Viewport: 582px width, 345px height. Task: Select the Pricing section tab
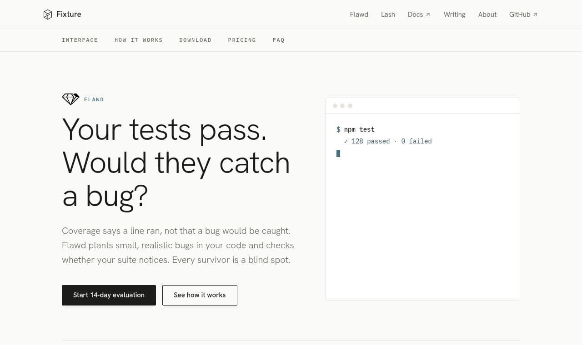coord(242,40)
